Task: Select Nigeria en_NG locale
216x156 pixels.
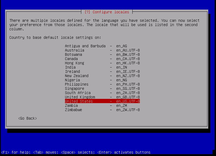Action: coord(102,80)
